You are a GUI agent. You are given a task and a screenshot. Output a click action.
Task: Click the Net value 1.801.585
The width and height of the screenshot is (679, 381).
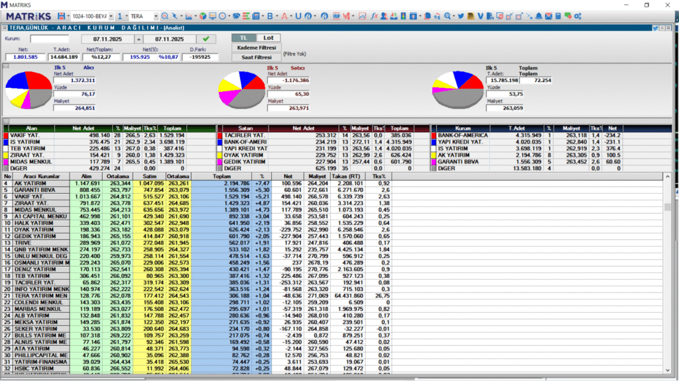25,57
